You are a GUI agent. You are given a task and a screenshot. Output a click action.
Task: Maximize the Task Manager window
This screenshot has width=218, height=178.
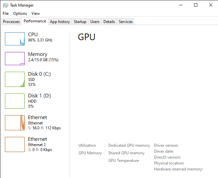coord(196,5)
